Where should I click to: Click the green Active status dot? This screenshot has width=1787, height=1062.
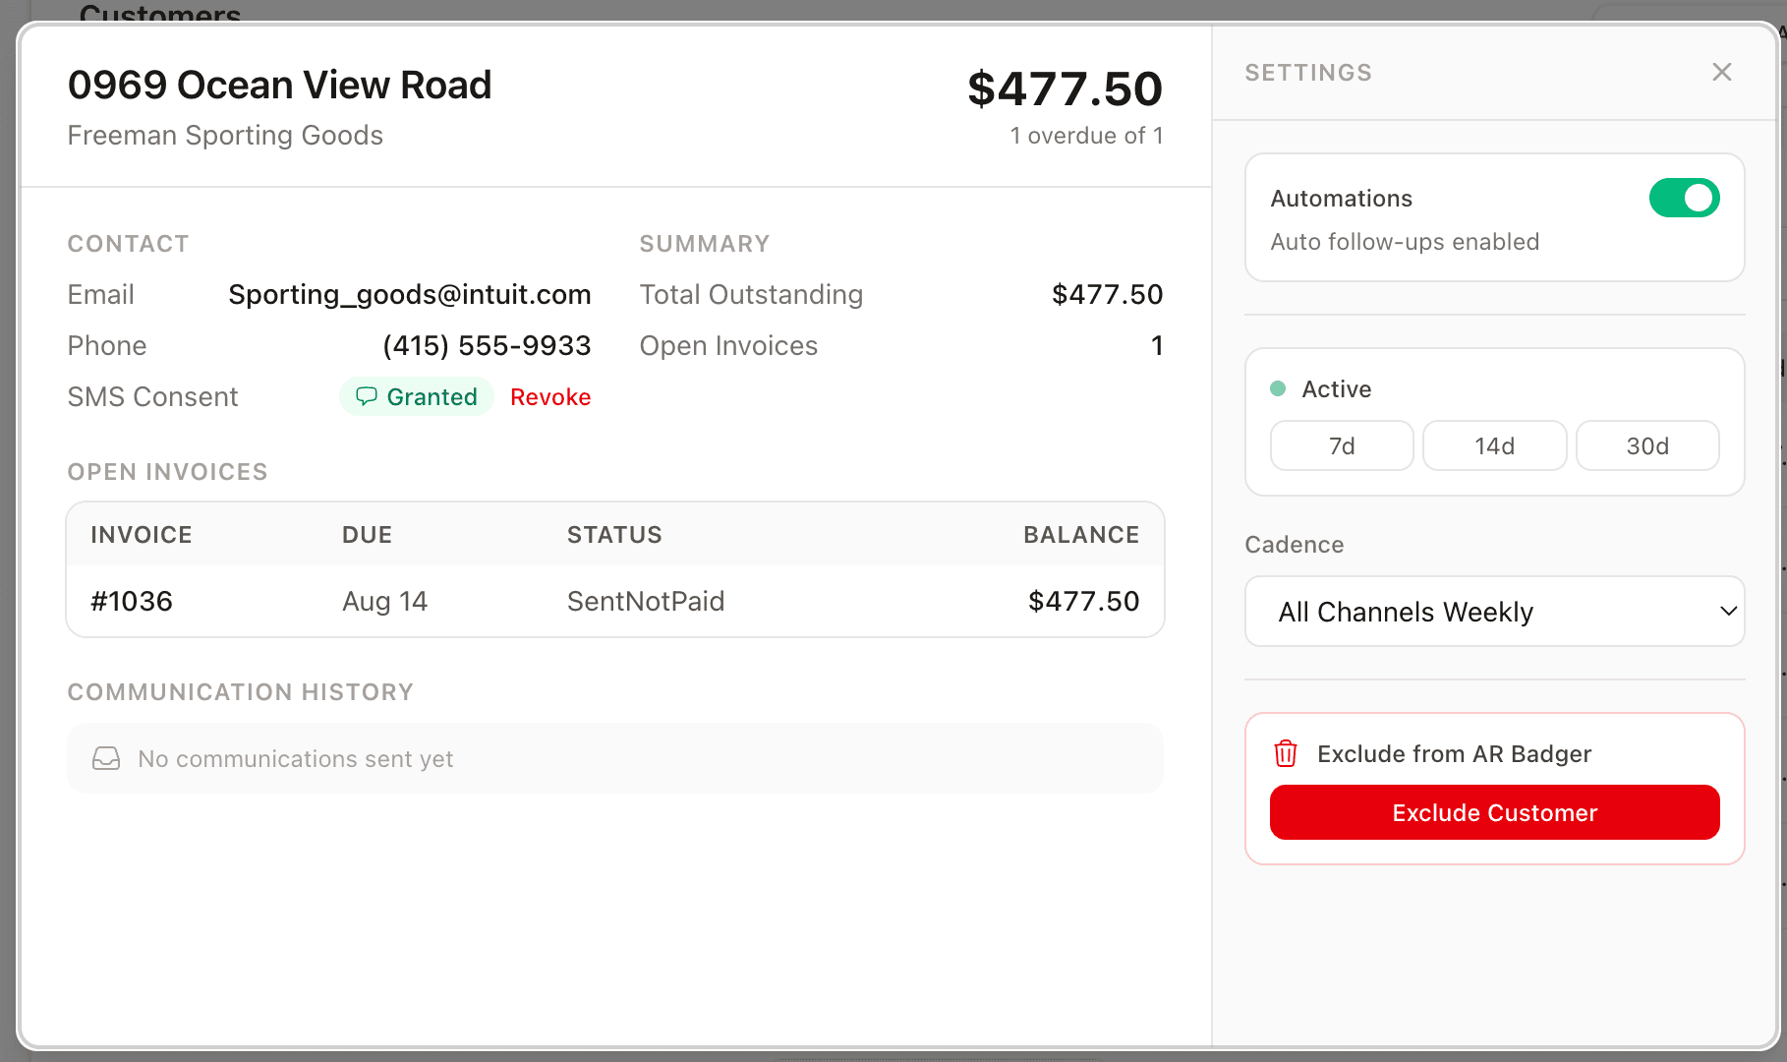pyautogui.click(x=1279, y=388)
